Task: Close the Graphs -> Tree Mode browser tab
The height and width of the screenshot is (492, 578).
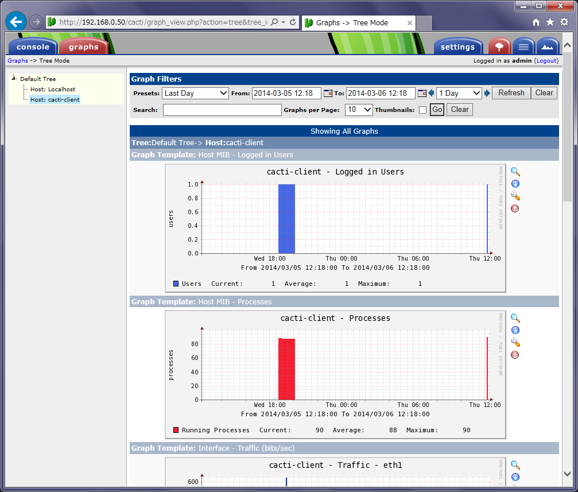Action: click(410, 23)
